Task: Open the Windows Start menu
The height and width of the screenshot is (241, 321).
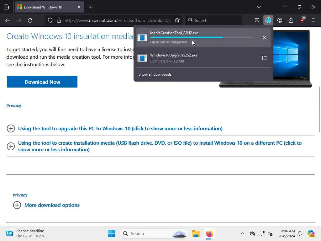Action: pos(112,233)
